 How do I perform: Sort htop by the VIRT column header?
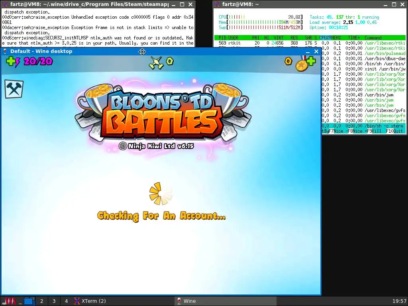pyautogui.click(x=279, y=38)
